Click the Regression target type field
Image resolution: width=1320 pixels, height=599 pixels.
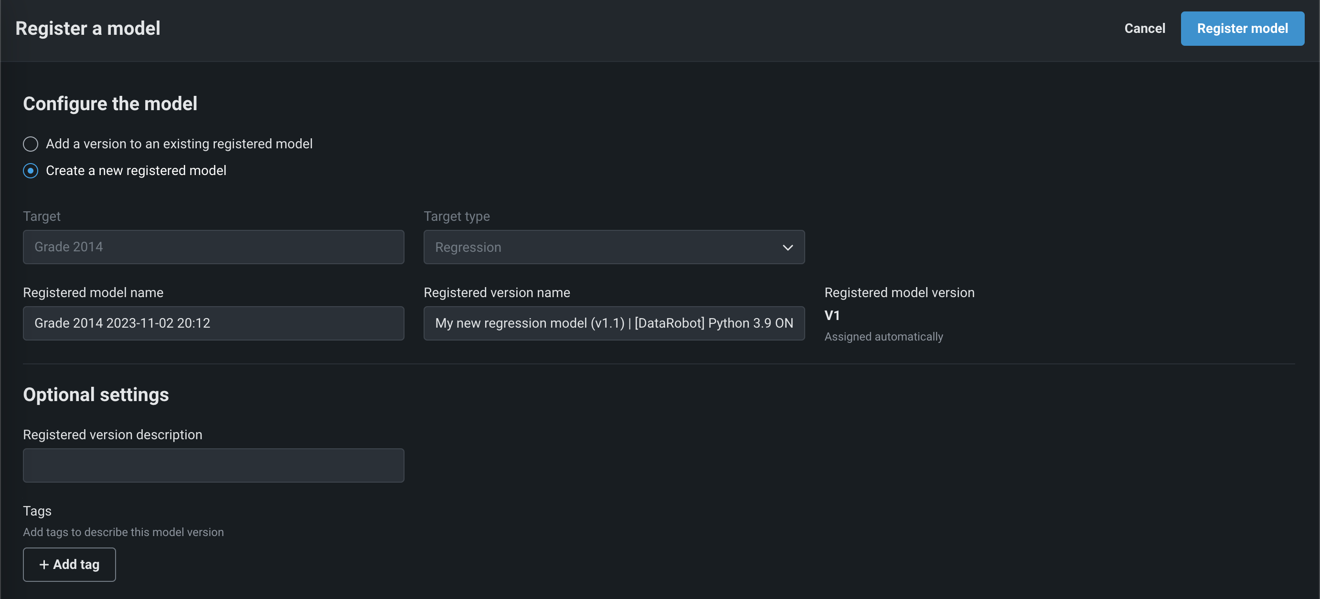click(468, 248)
